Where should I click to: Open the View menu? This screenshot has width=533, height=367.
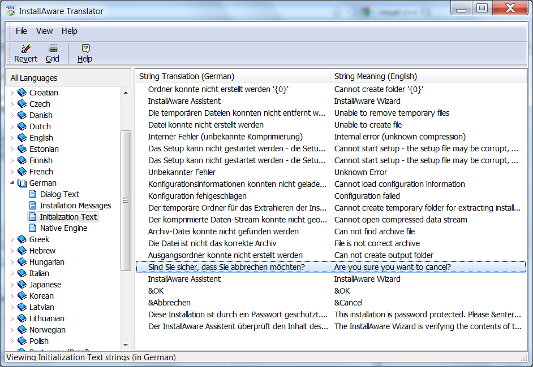(x=45, y=31)
